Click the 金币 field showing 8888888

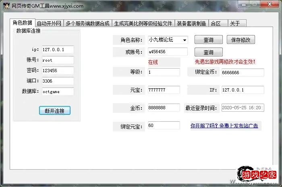[x=164, y=108]
